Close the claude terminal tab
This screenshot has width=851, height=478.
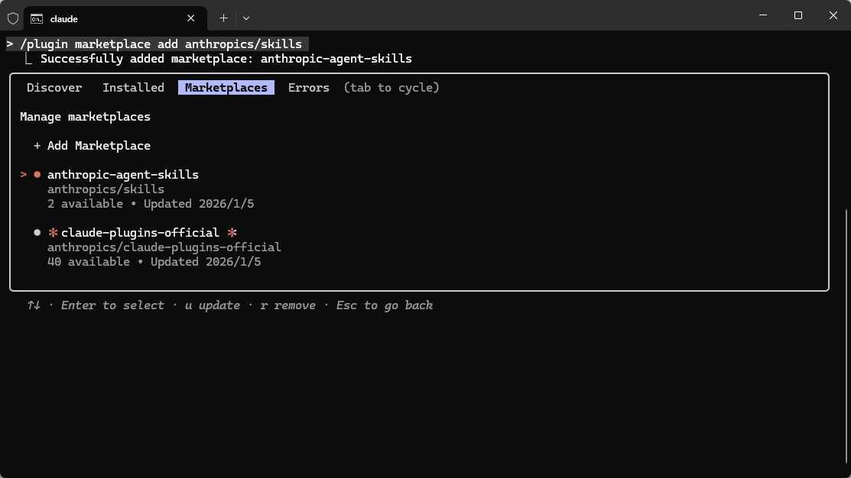191,18
